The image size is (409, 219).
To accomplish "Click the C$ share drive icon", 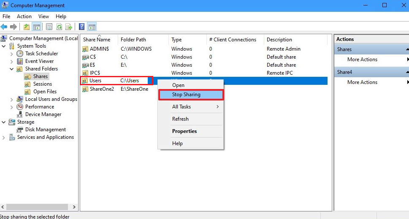I will (85, 57).
